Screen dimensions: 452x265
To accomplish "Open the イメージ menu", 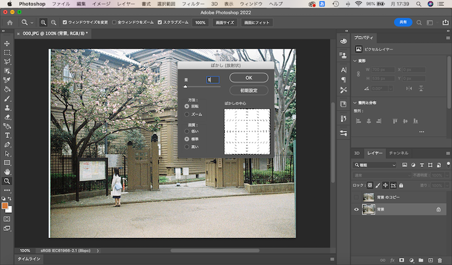I will pyautogui.click(x=101, y=4).
